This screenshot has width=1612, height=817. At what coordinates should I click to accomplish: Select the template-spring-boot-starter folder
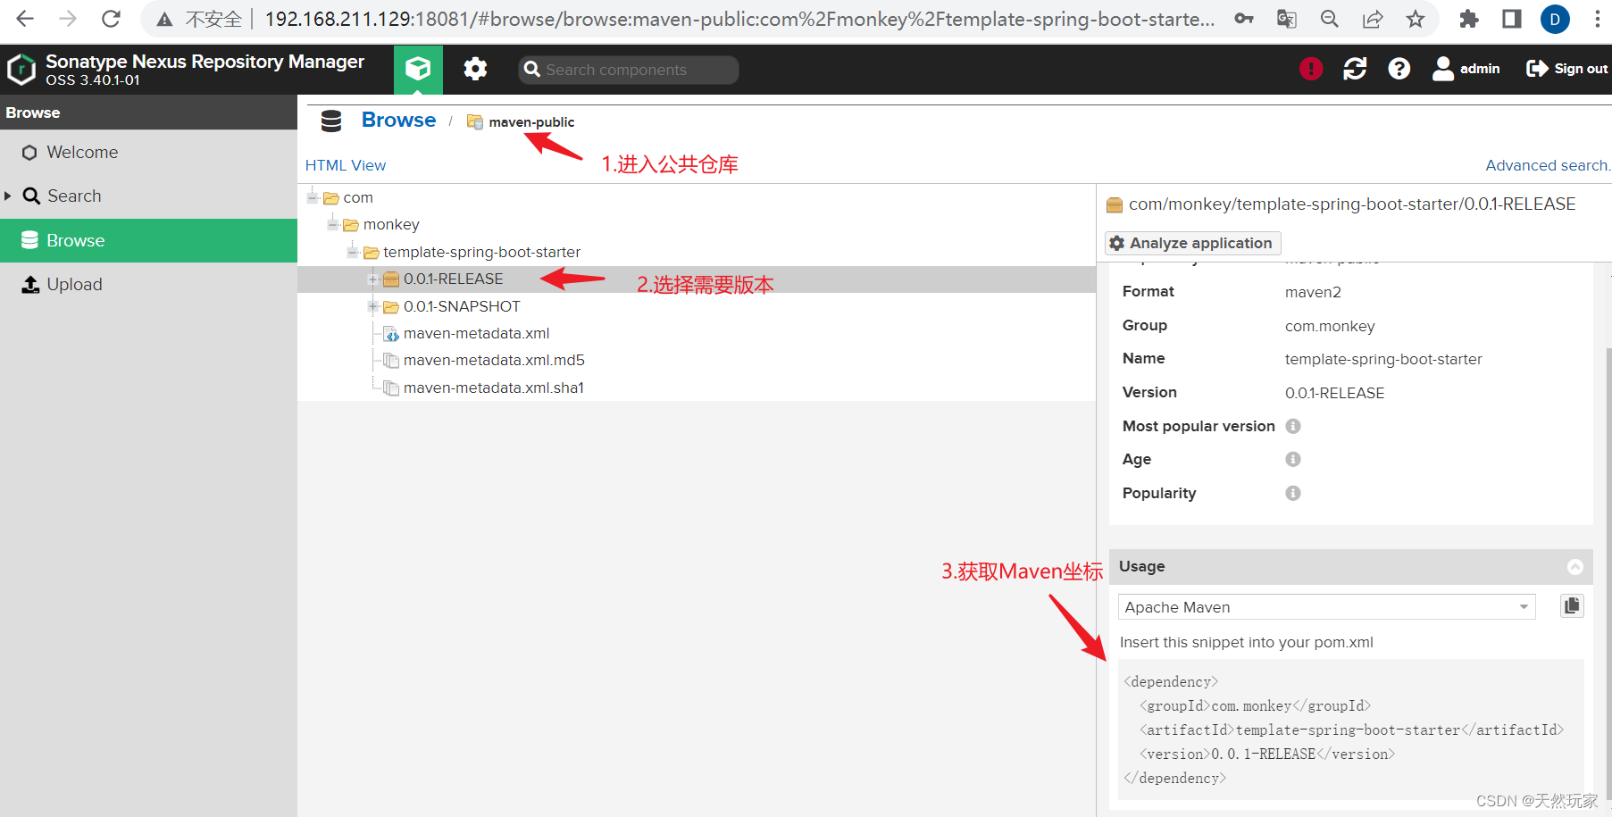pos(481,252)
